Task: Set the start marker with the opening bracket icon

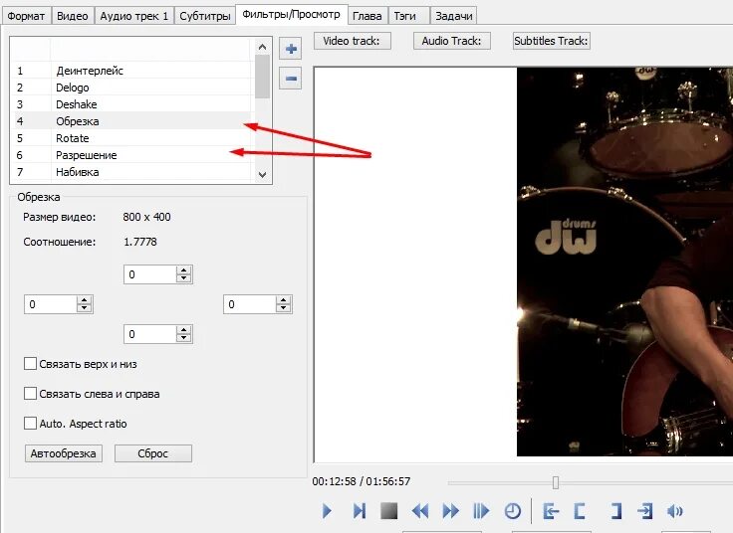Action: (x=580, y=511)
